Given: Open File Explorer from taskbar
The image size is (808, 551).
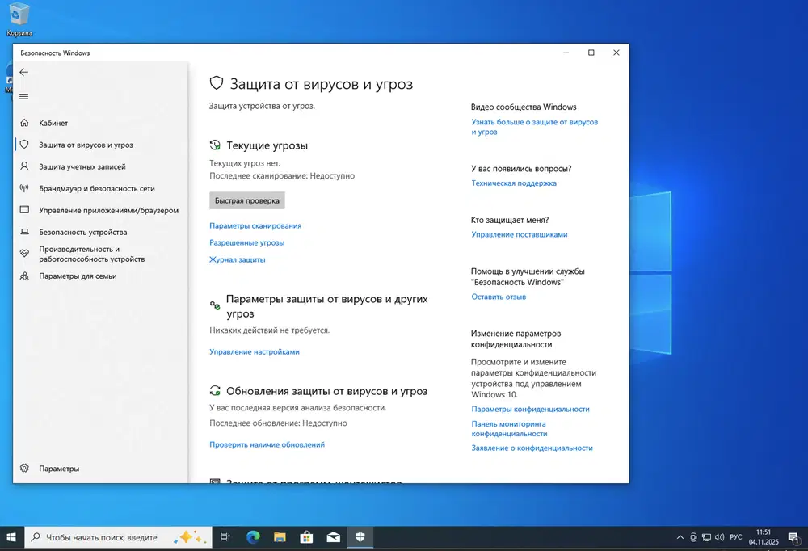Looking at the screenshot, I should point(280,537).
